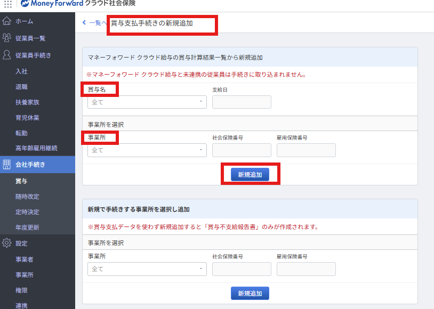The width and height of the screenshot is (434, 309).
Task: Open the 賞与名 dropdown
Action: tap(147, 102)
